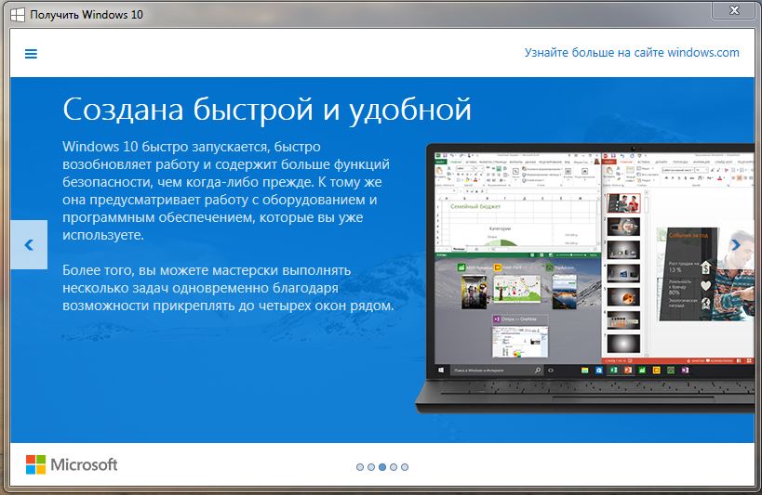
Task: Select the first page indicator dot
Action: coord(360,467)
